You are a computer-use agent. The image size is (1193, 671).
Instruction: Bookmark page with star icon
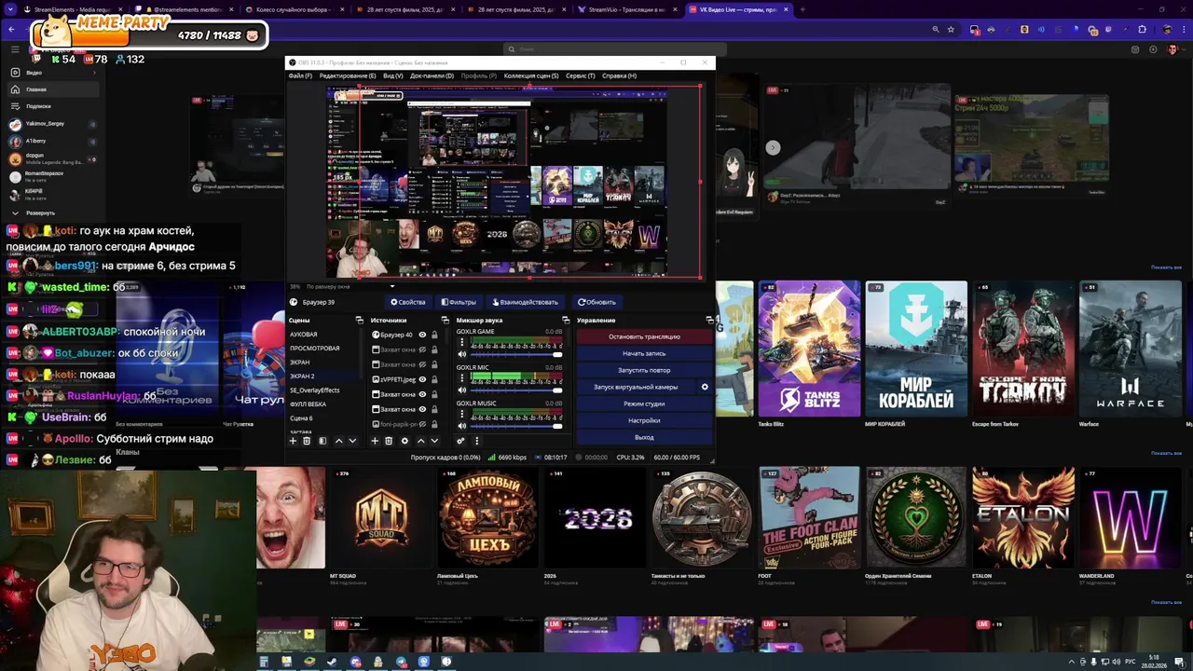click(x=951, y=29)
